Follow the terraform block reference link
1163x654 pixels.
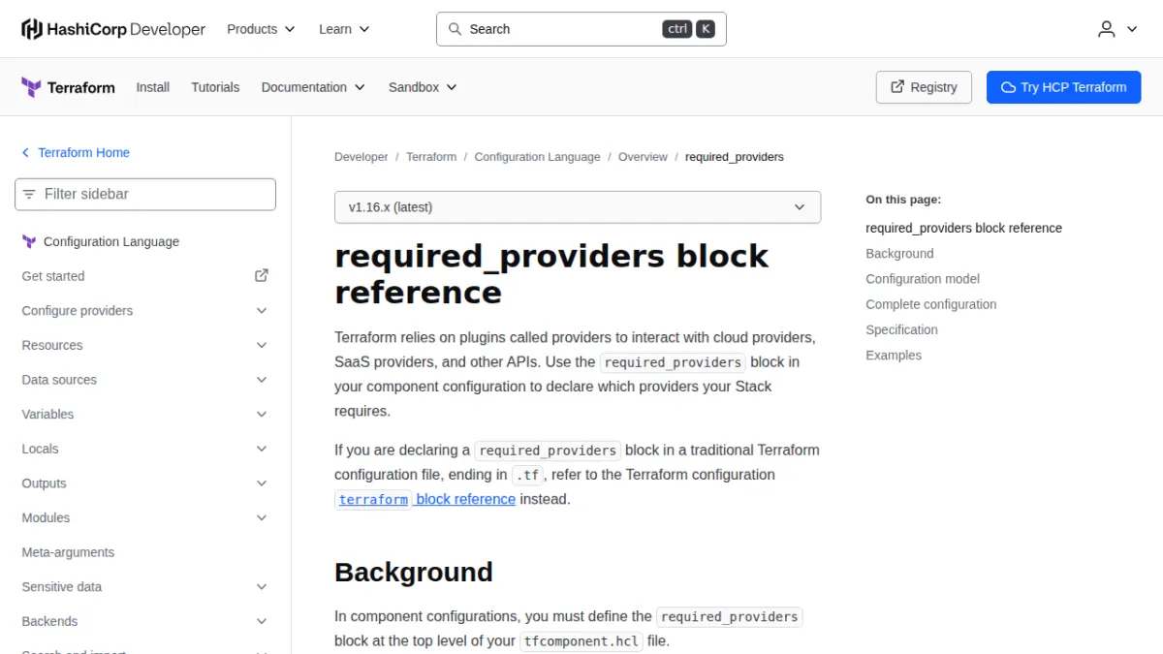(x=425, y=499)
